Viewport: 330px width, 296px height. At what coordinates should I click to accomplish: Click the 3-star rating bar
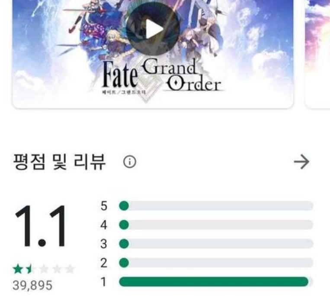[216, 244]
